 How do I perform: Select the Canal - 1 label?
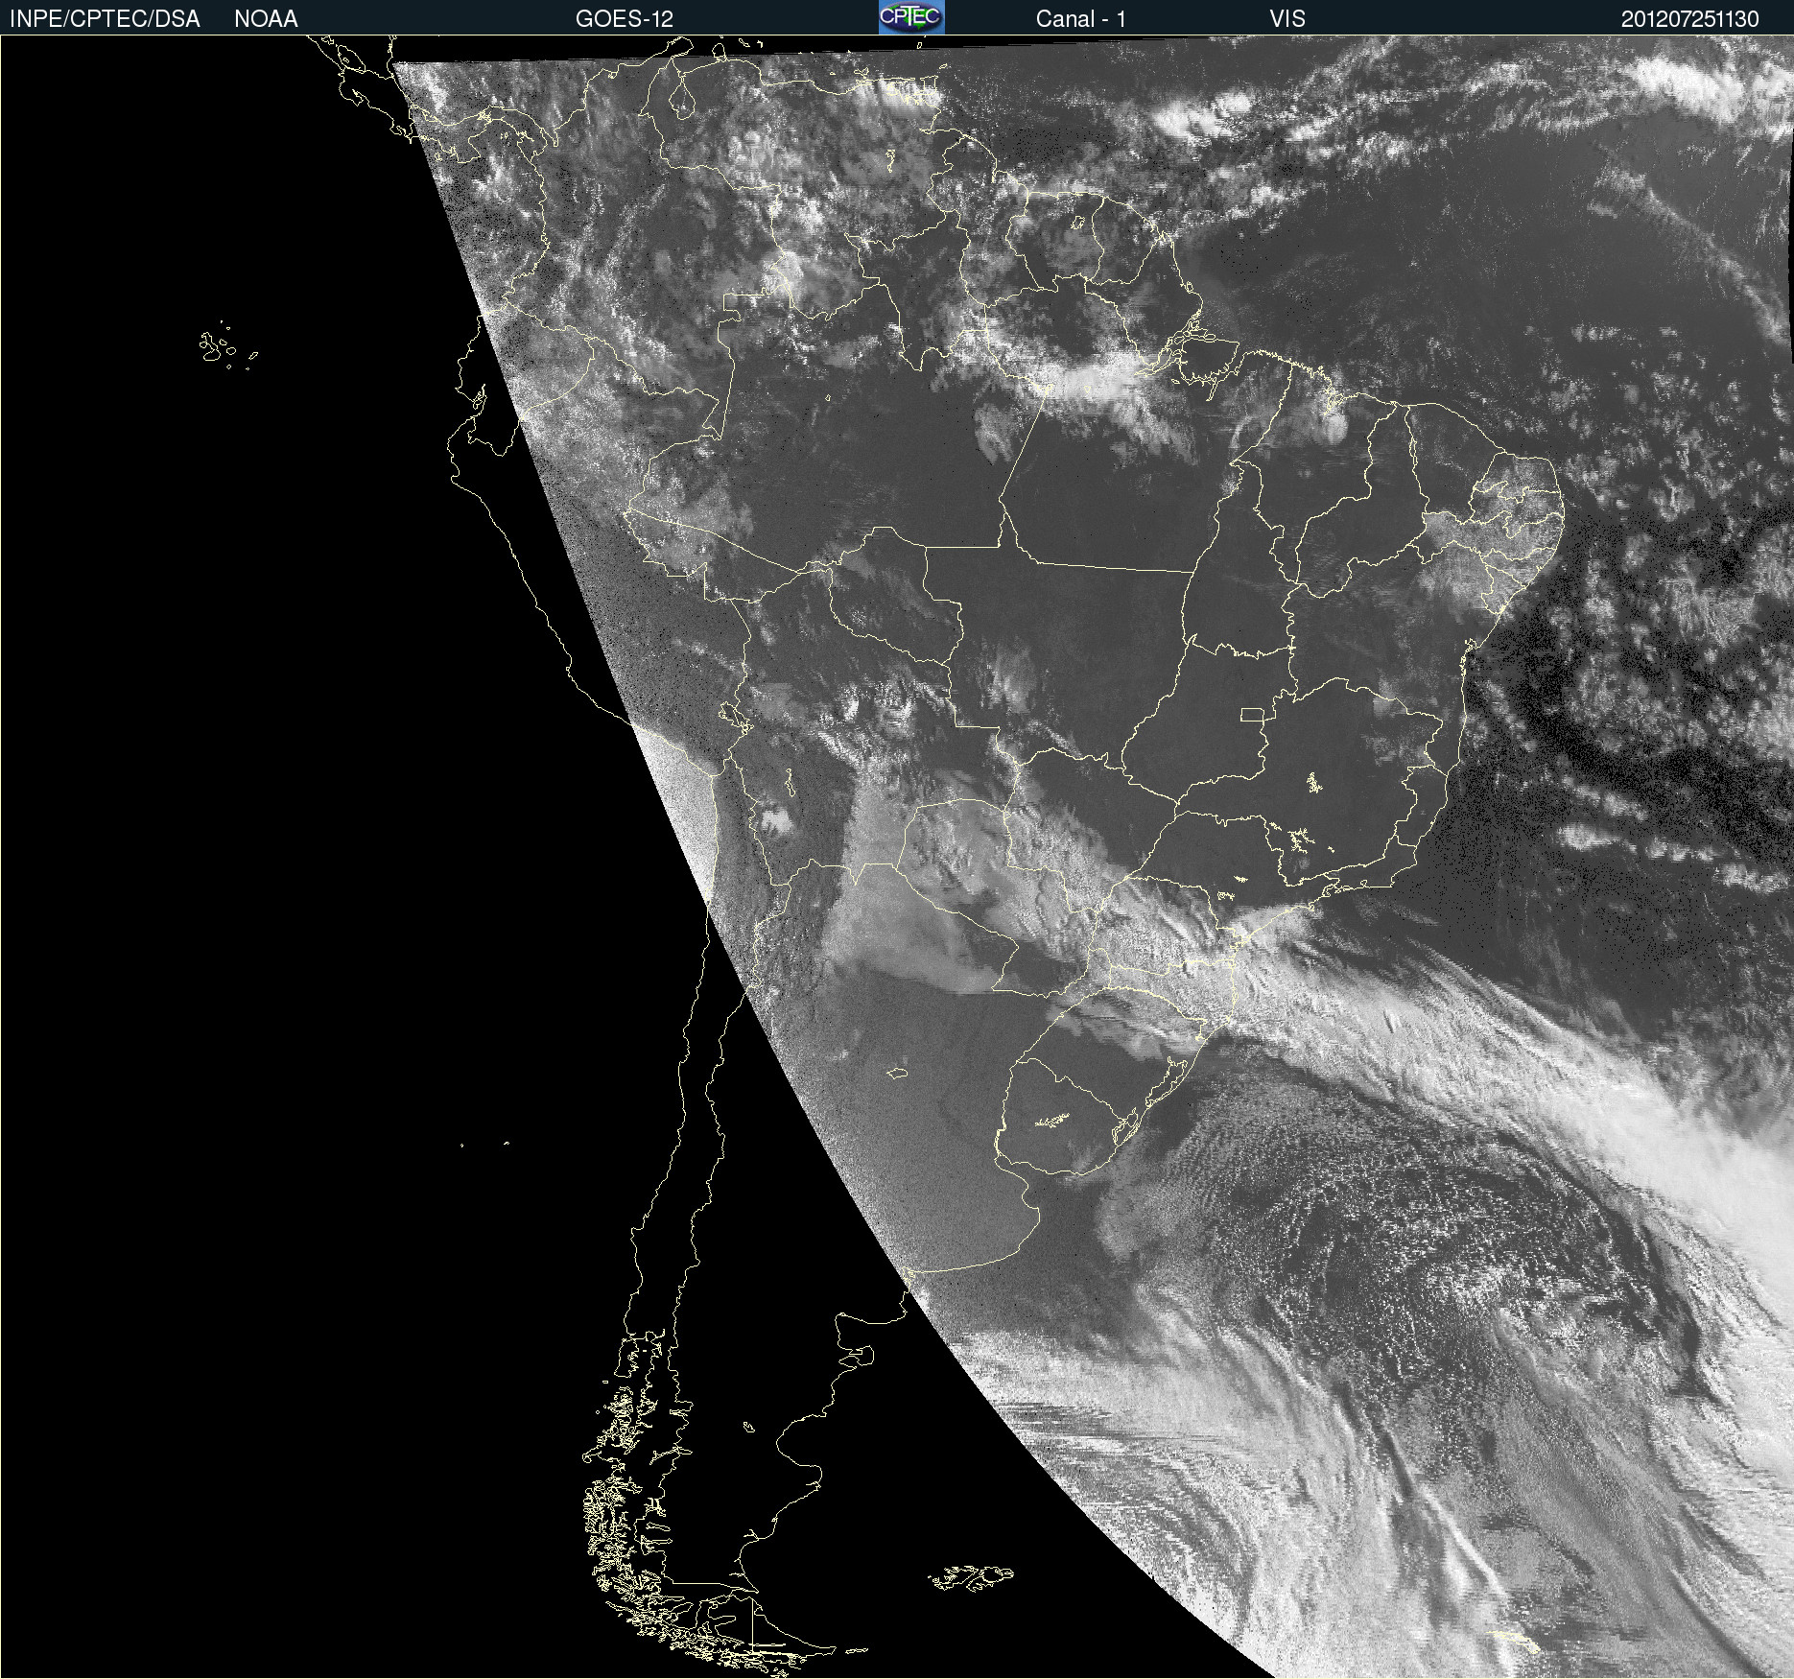(1080, 19)
